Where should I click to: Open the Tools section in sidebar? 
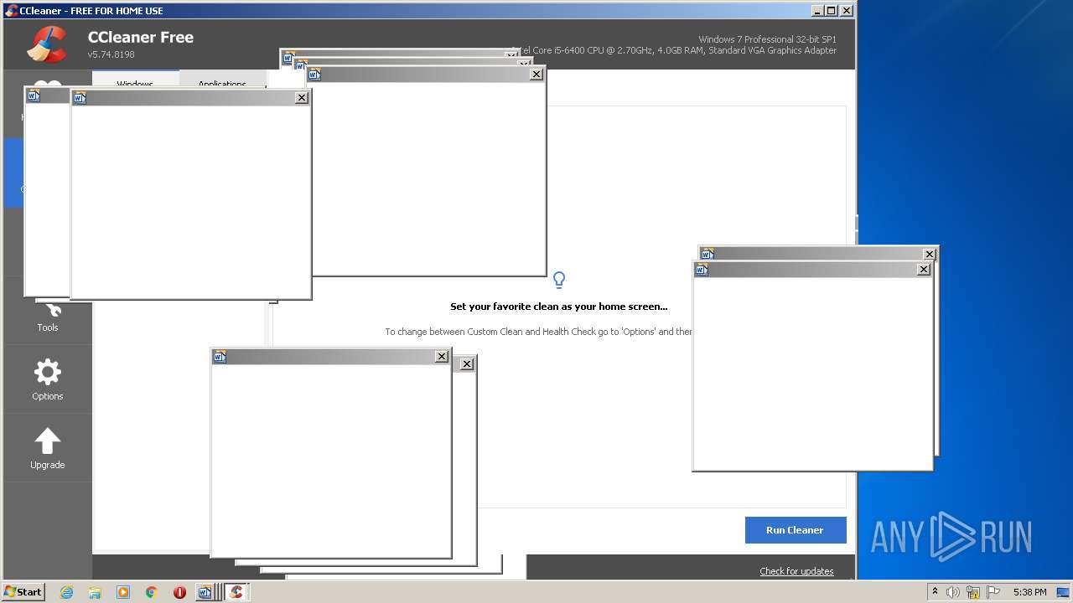(48, 317)
